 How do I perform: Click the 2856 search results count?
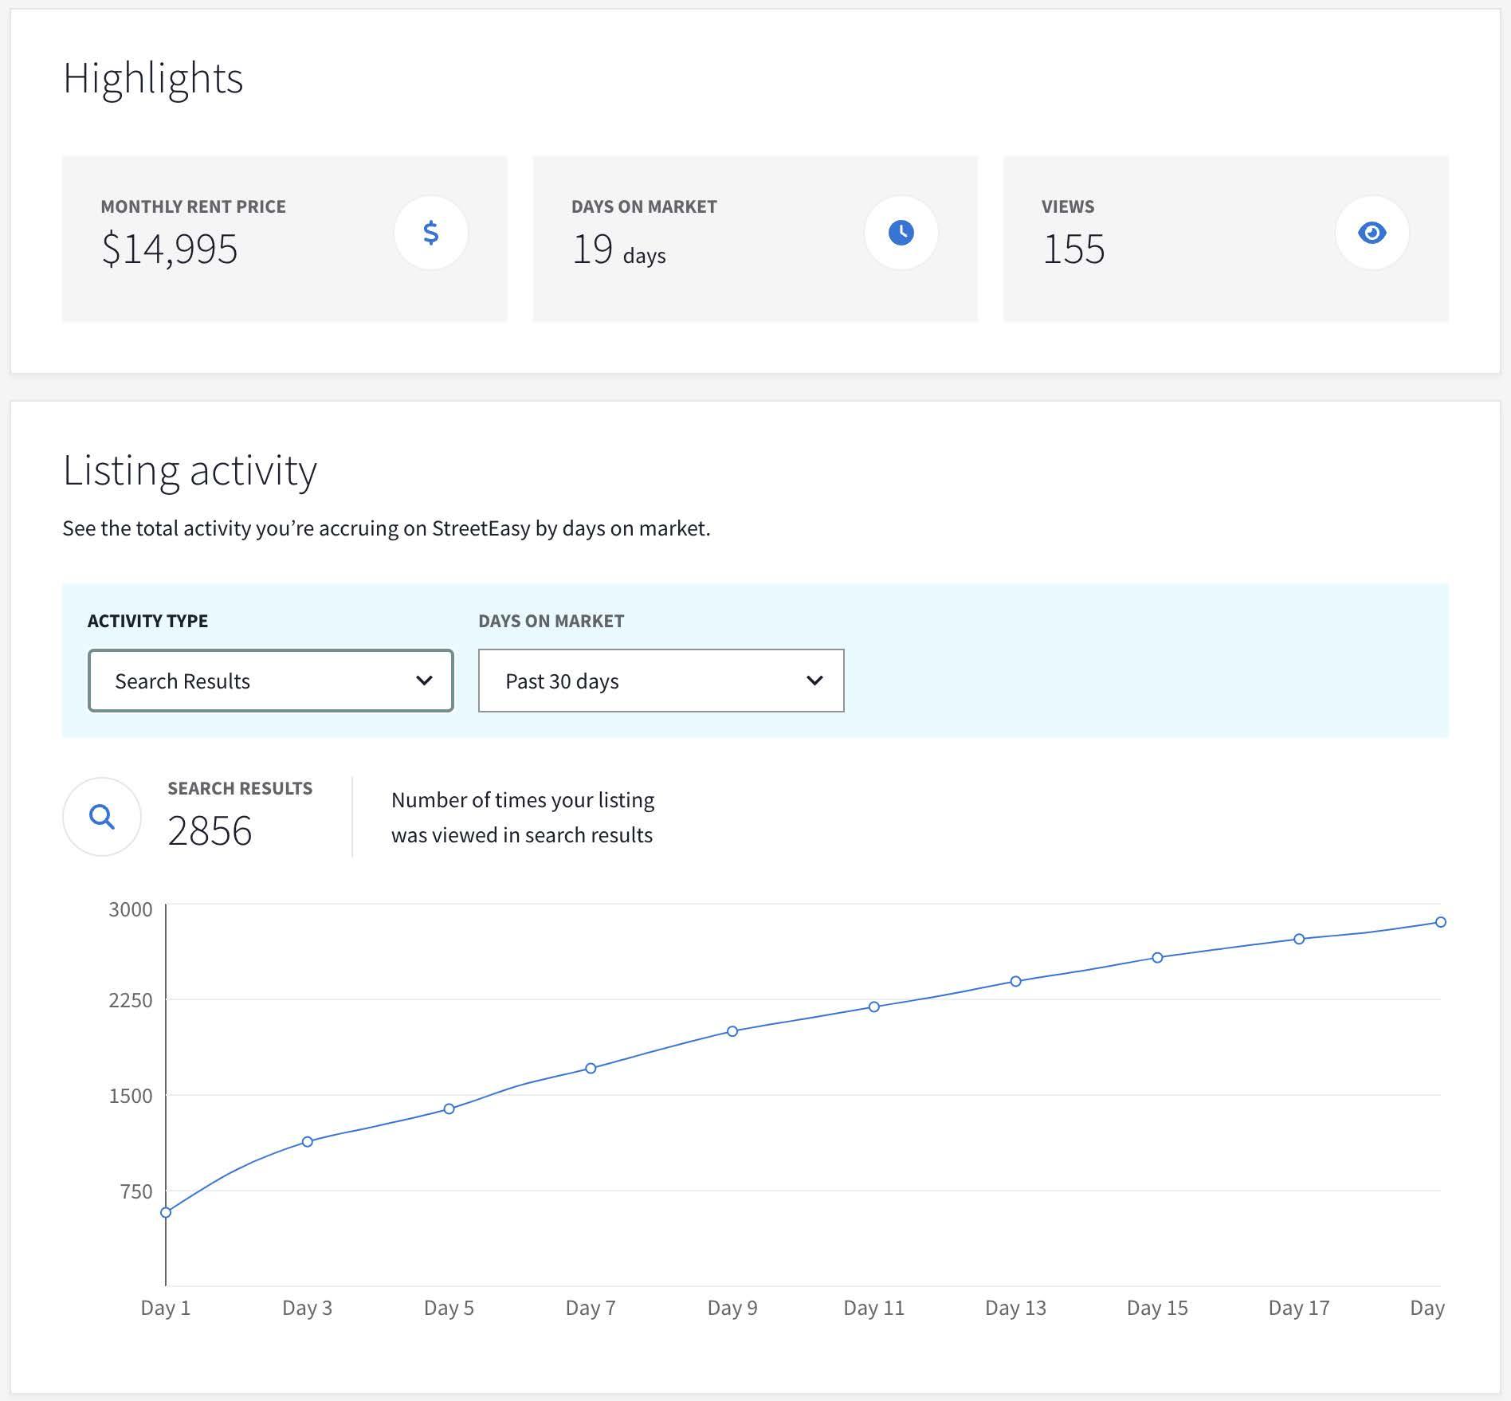click(x=210, y=831)
